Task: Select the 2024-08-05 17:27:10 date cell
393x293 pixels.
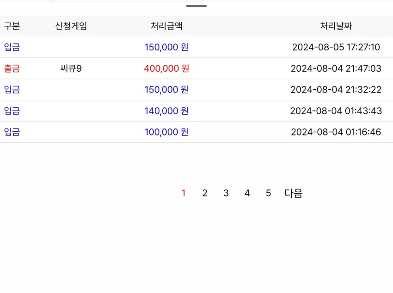Action: point(336,47)
